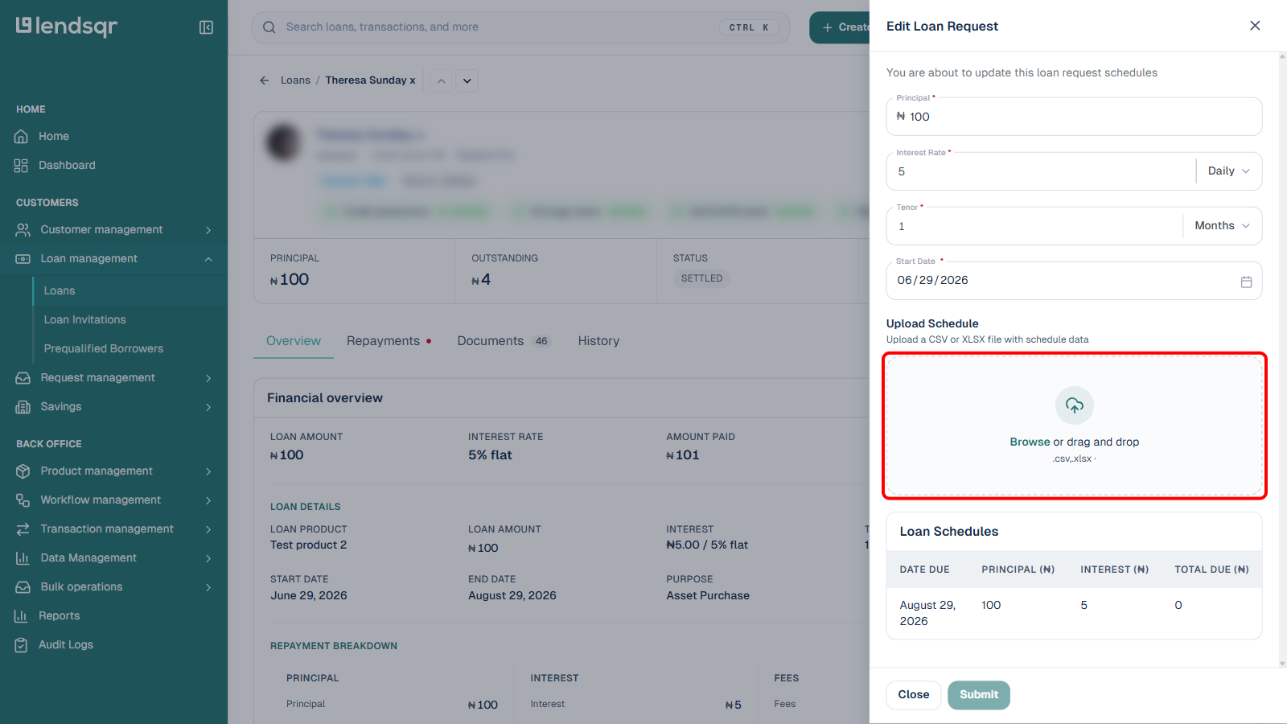Click the Loan management money icon

[23, 259]
